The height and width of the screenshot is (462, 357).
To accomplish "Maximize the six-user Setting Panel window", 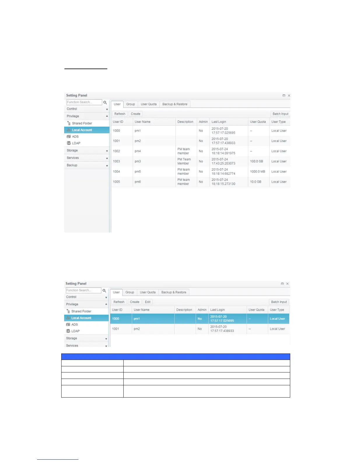I will (284, 95).
